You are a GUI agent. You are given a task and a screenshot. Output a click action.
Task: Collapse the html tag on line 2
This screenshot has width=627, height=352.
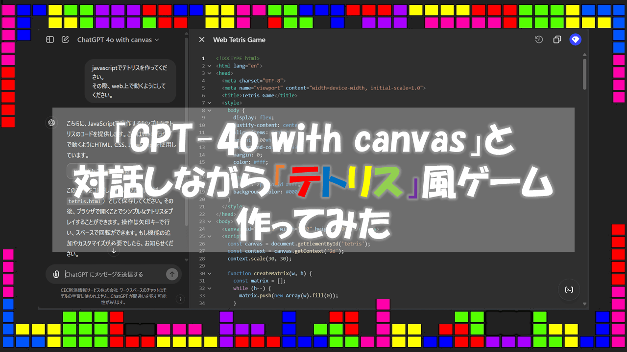(210, 66)
